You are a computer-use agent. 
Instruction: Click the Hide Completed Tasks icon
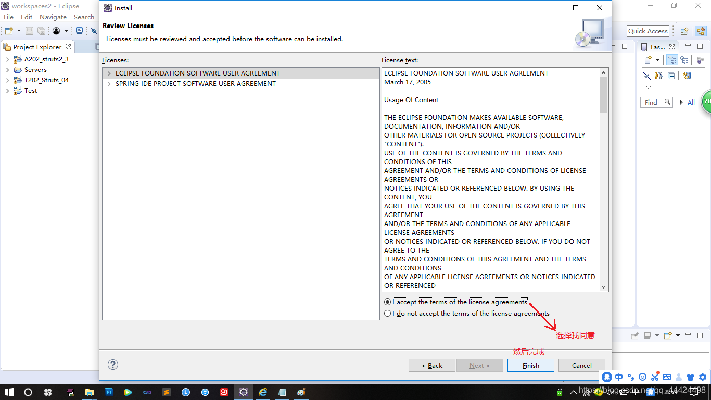(647, 76)
